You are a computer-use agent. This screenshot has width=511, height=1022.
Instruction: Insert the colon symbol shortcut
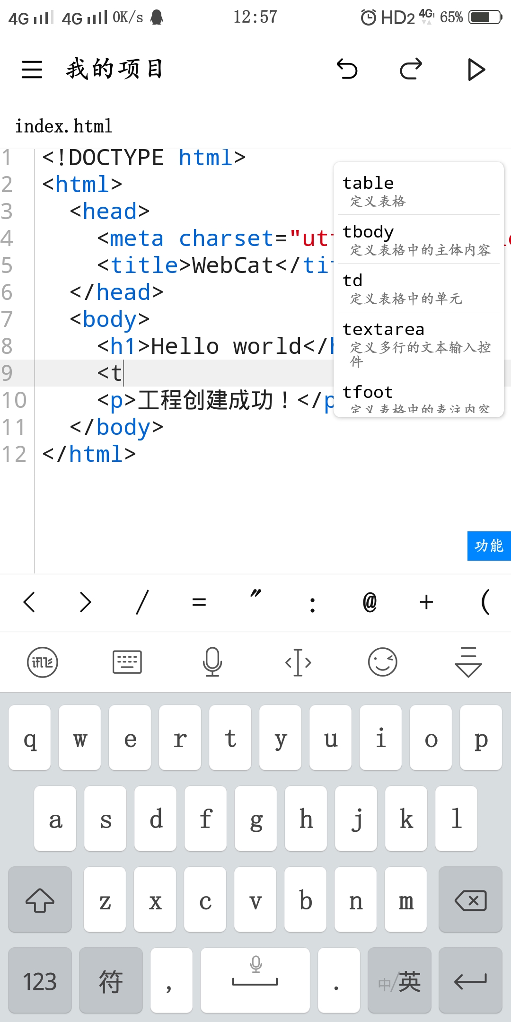312,605
